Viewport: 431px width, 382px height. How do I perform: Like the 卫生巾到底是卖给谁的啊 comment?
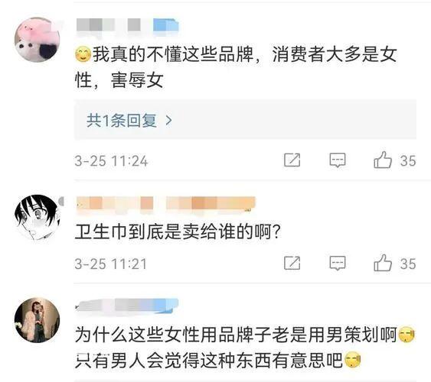[x=383, y=263]
